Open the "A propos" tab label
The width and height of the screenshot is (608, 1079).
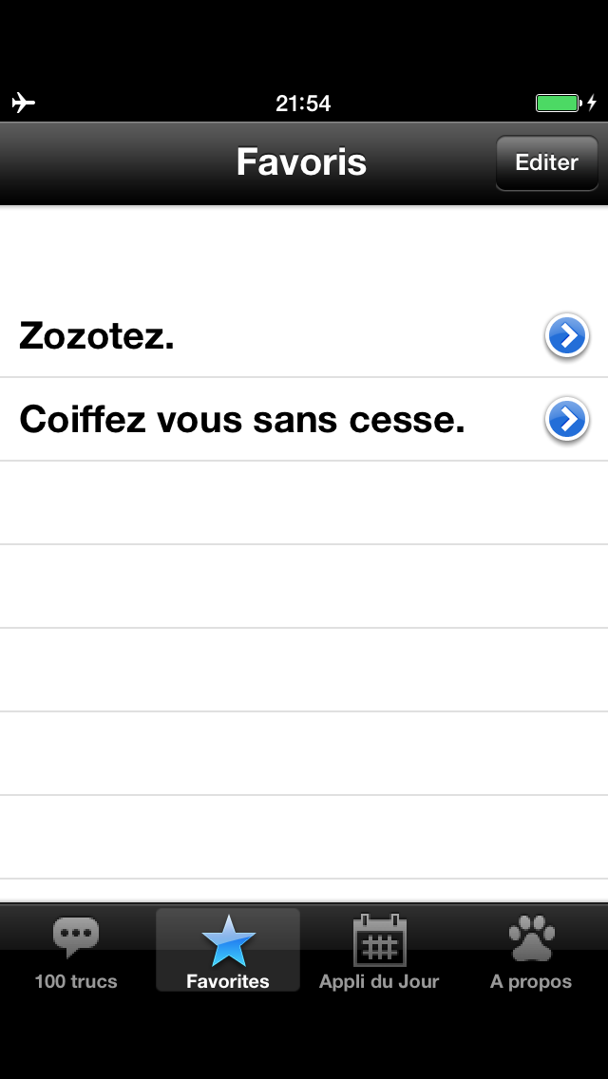tap(531, 981)
